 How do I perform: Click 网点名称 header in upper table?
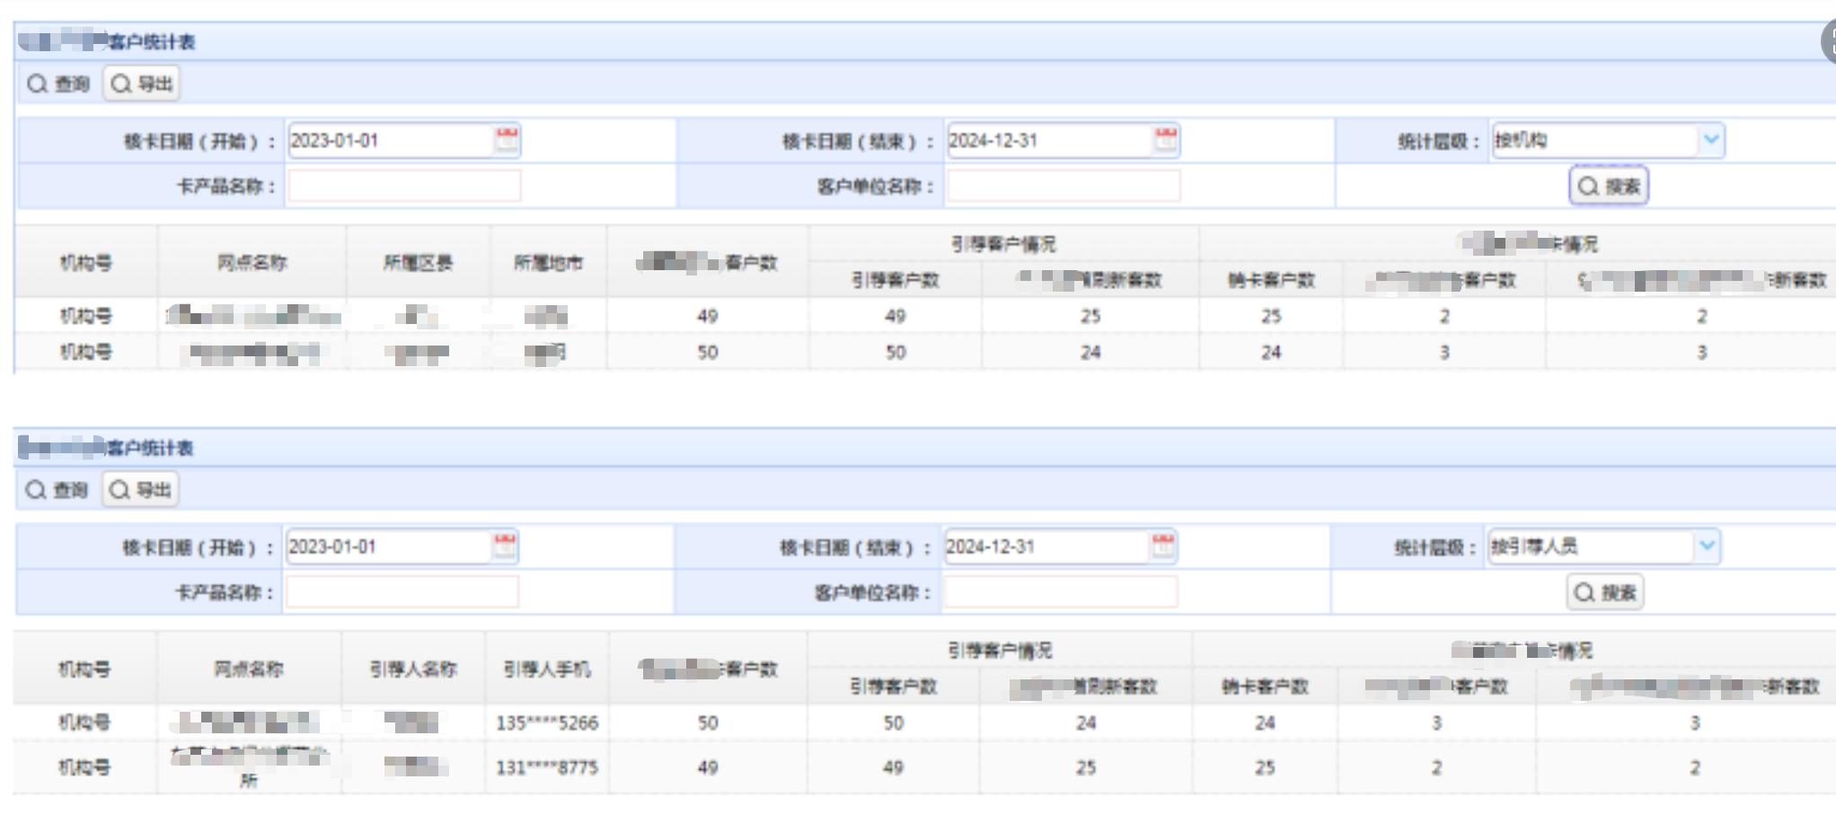point(252,263)
